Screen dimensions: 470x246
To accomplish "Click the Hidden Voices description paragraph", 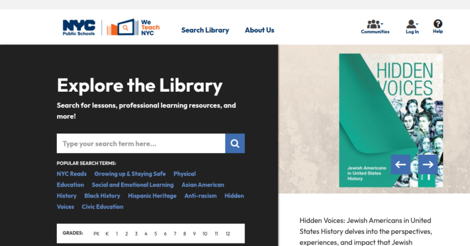I will [x=366, y=231].
